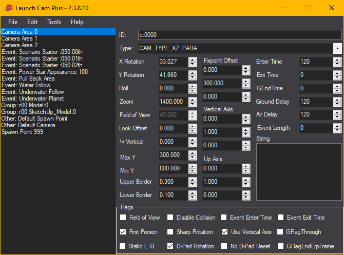The height and width of the screenshot is (255, 344).
Task: Click the Look Offset spinner arrows
Action: tap(193, 128)
